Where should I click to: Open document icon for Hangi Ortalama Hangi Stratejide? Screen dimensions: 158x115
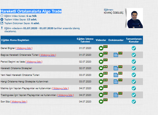point(116,82)
